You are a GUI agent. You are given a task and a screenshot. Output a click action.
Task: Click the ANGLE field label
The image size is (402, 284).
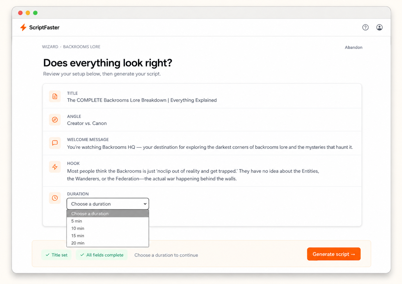pyautogui.click(x=74, y=116)
